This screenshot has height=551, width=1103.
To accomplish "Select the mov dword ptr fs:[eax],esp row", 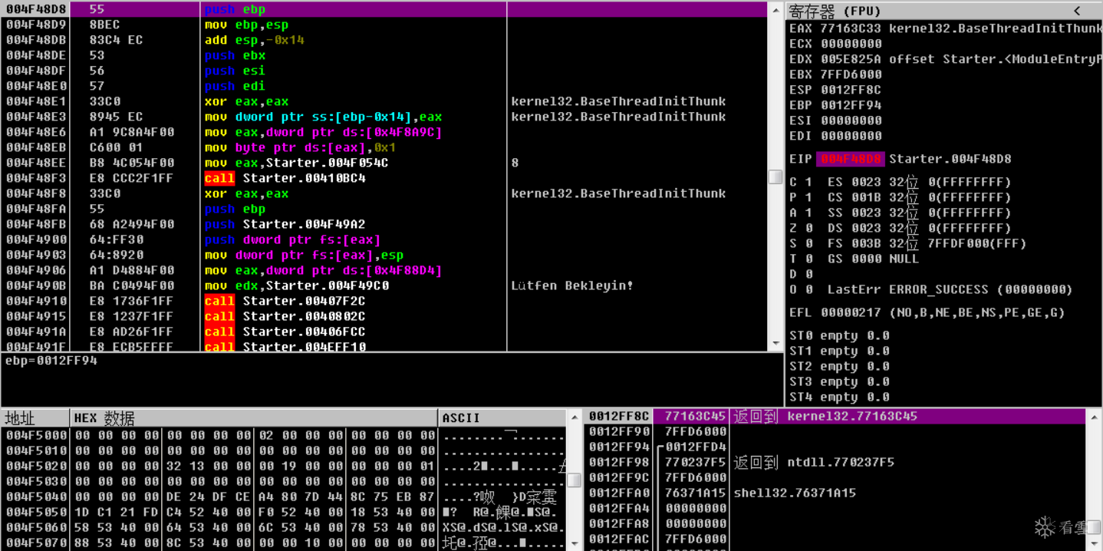I will pos(384,255).
